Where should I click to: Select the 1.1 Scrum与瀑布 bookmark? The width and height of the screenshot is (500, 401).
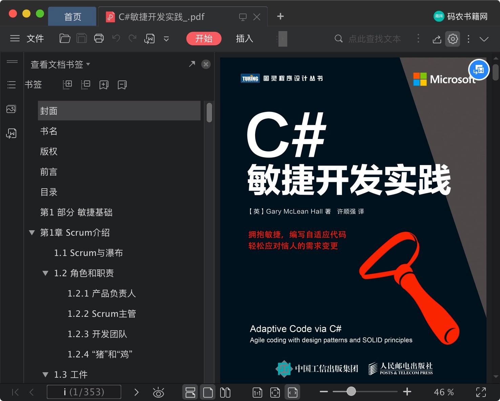(88, 253)
